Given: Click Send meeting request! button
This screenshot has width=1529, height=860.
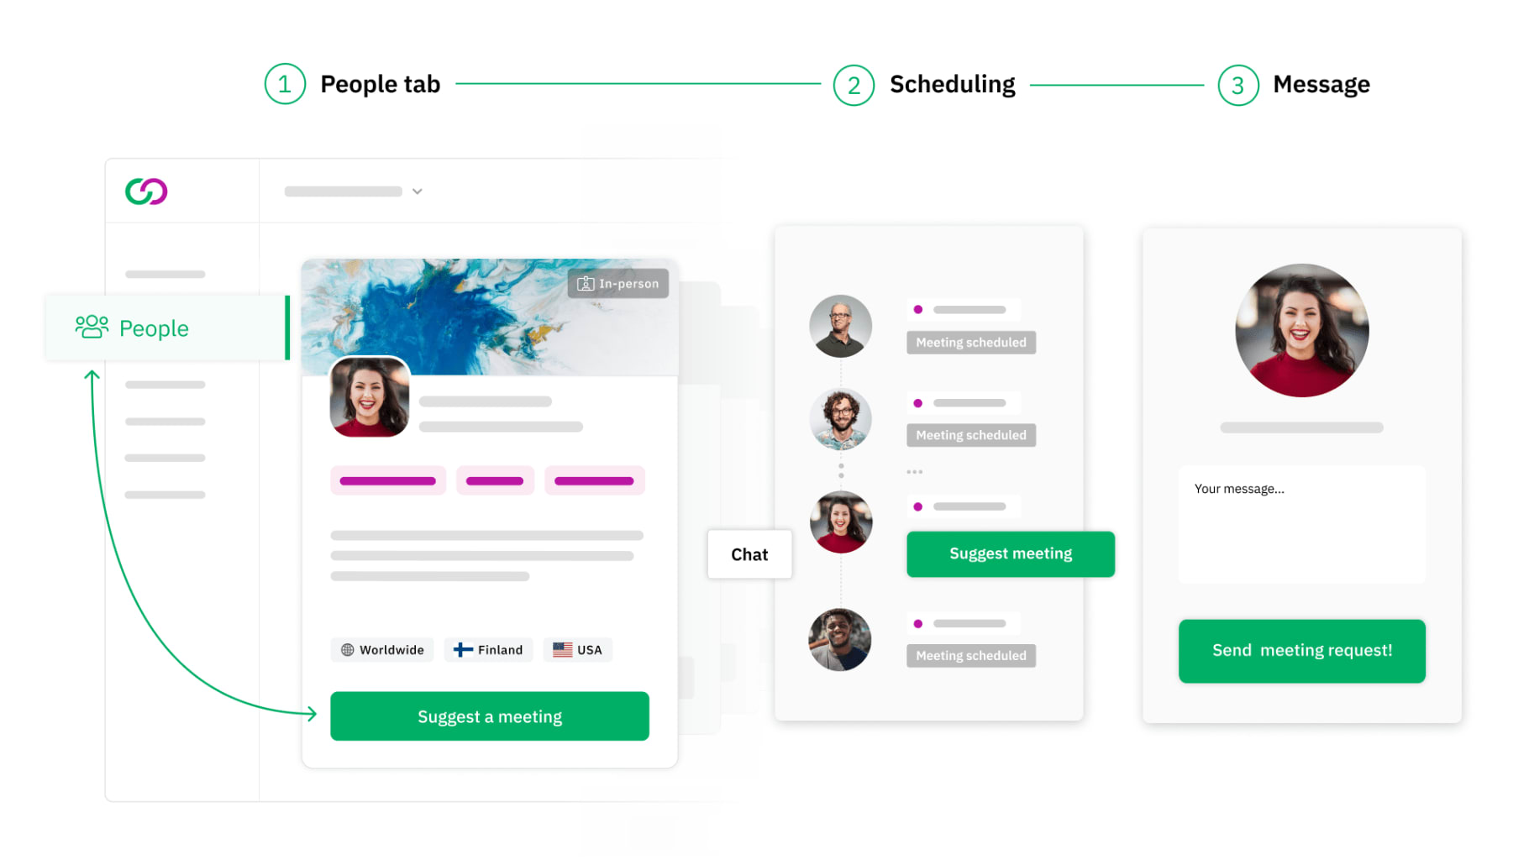Looking at the screenshot, I should click(1301, 651).
